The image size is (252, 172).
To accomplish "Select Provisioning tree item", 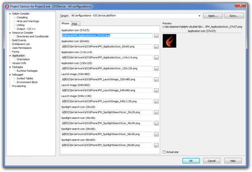I will click(x=19, y=86).
